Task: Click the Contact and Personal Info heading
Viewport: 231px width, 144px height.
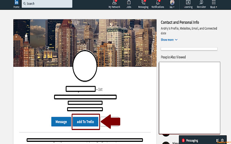Action: (x=180, y=22)
